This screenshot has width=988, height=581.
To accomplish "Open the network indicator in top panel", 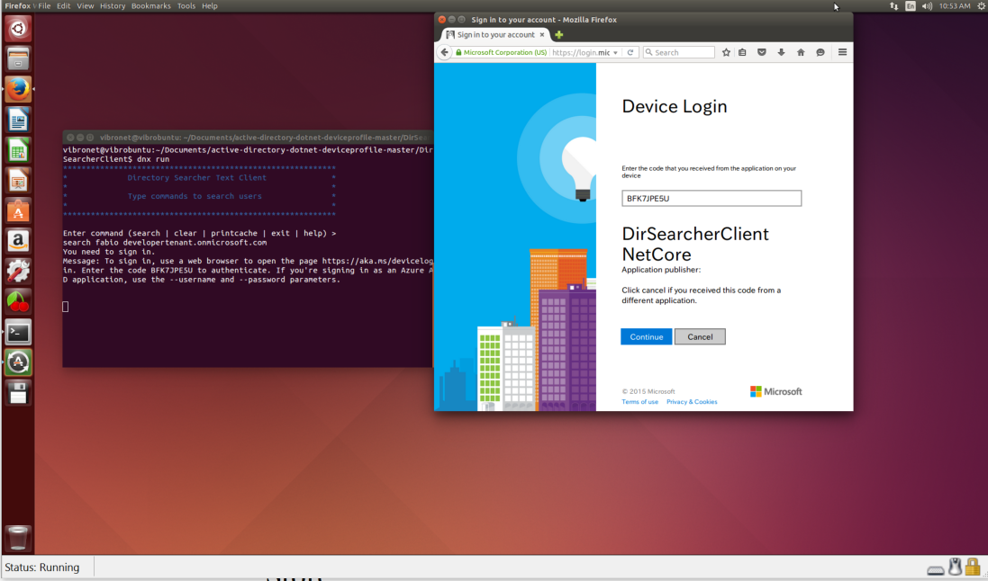I will 893,5.
